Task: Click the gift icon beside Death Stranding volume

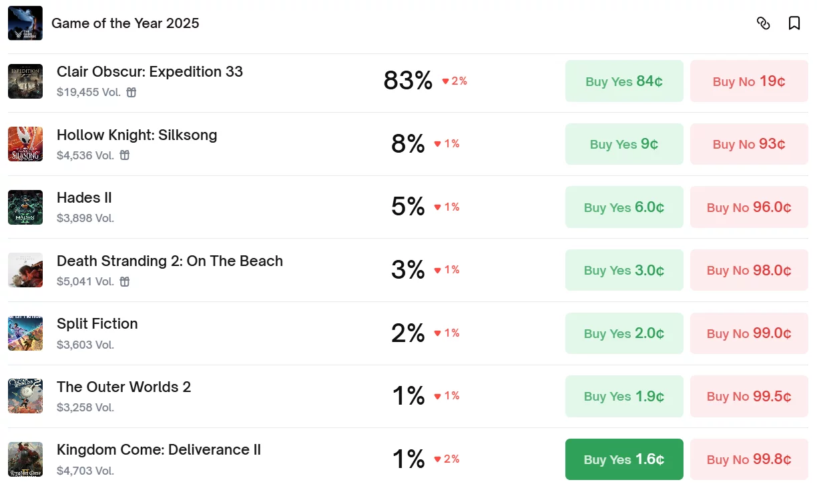Action: pos(125,281)
